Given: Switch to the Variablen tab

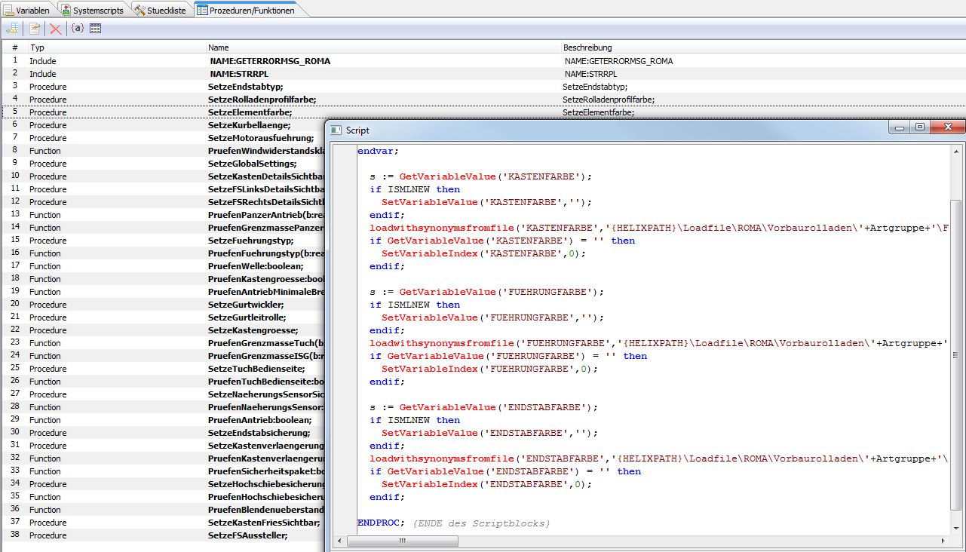Looking at the screenshot, I should click(28, 9).
